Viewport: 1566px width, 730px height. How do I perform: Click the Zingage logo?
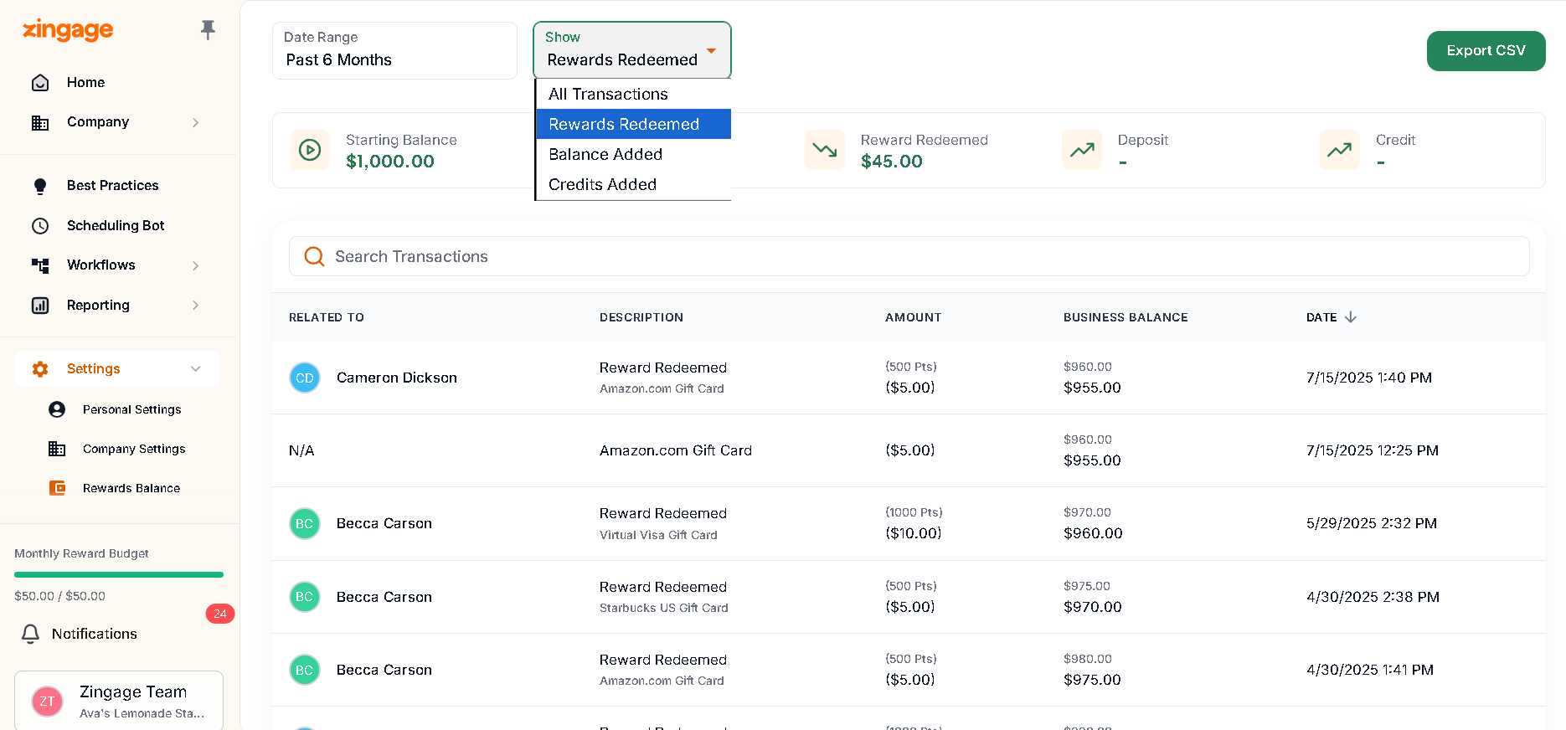(68, 30)
